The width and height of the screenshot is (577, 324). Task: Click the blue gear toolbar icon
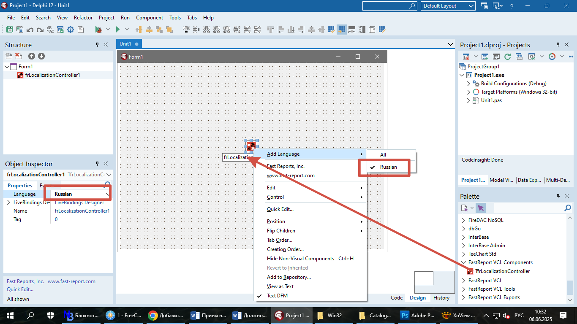point(71,30)
